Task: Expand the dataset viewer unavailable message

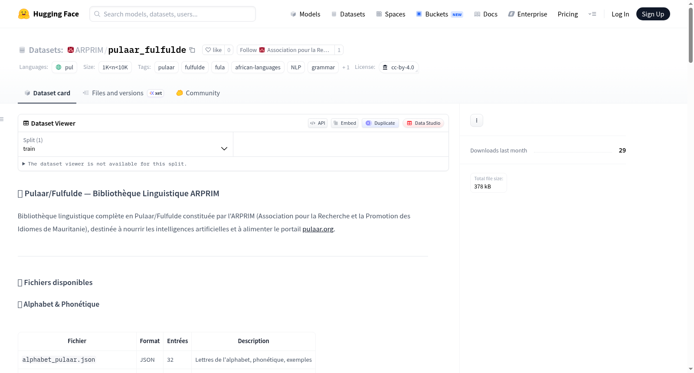Action: click(x=105, y=164)
